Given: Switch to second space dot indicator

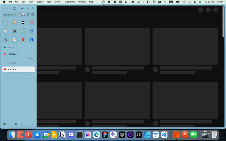Looking at the screenshot, I should 21,124.
